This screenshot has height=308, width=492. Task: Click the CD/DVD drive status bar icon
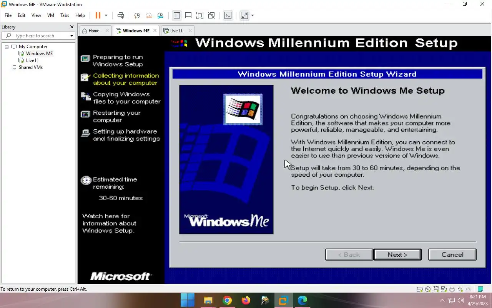pyautogui.click(x=428, y=289)
